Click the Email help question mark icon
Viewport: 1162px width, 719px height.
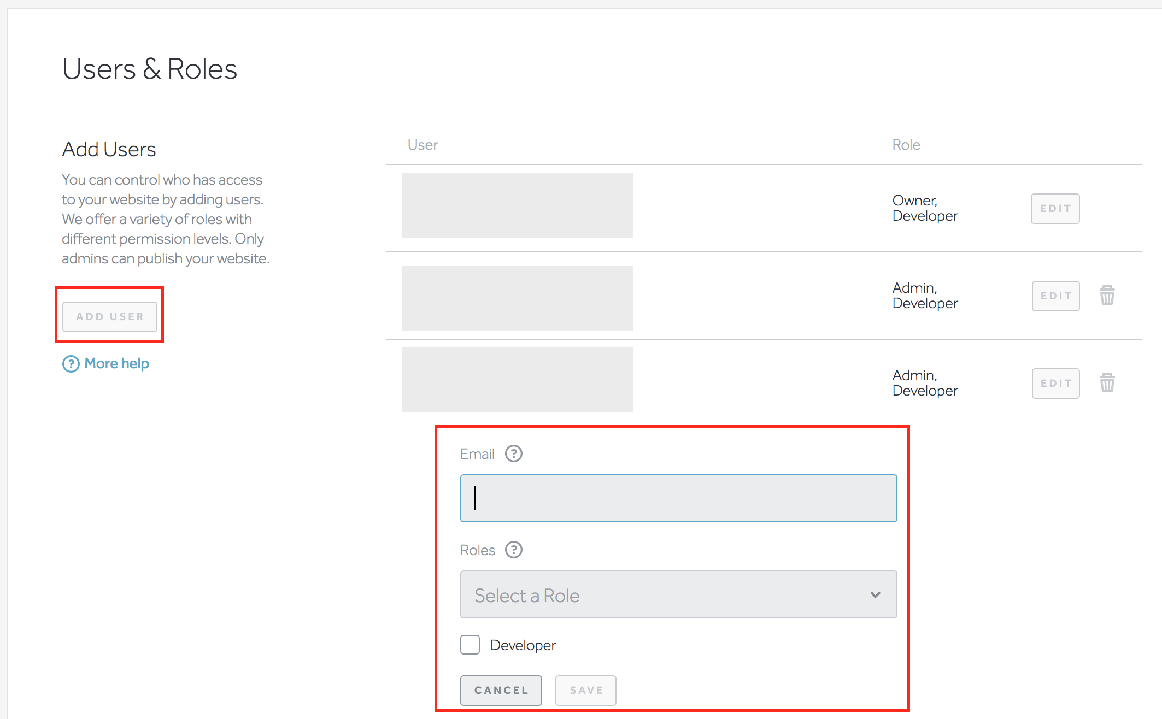coord(513,453)
